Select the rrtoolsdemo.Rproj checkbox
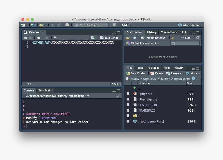Screen dimensions: 223x160 click(128, 121)
